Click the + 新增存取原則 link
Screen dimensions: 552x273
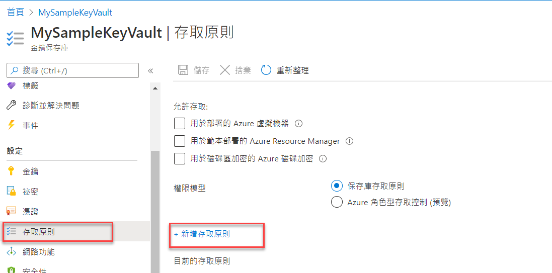pos(202,234)
